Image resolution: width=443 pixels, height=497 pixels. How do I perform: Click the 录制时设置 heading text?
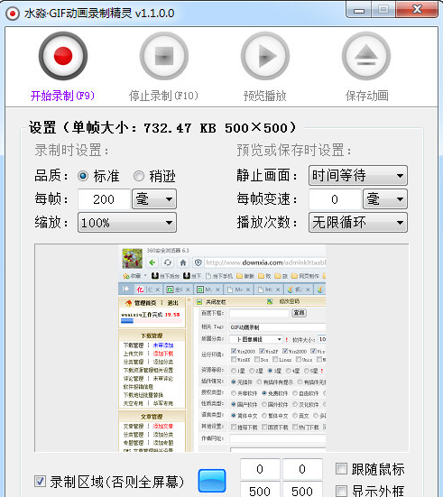point(71,151)
